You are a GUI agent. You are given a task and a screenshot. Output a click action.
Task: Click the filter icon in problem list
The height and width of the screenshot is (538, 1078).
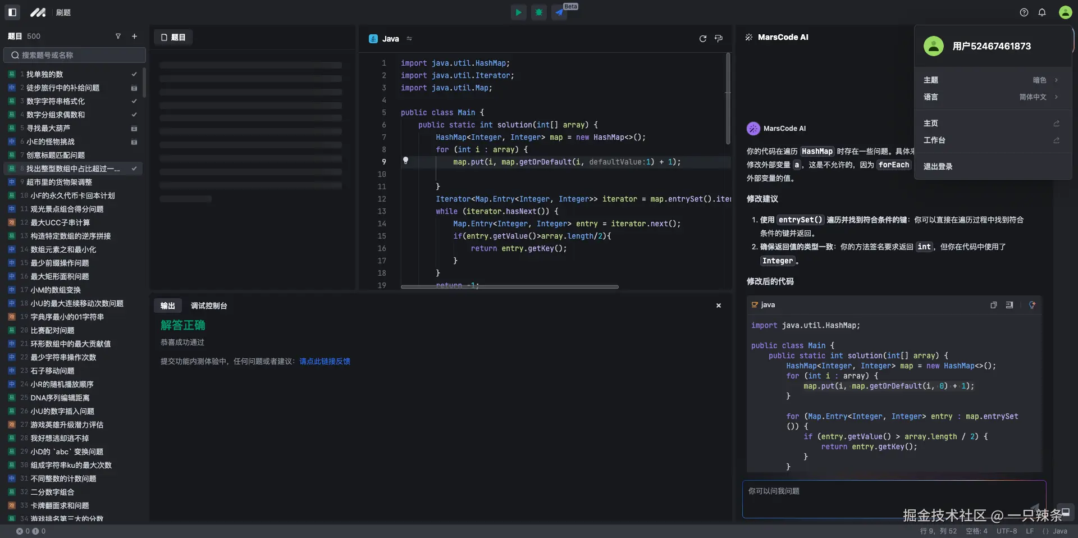click(118, 37)
